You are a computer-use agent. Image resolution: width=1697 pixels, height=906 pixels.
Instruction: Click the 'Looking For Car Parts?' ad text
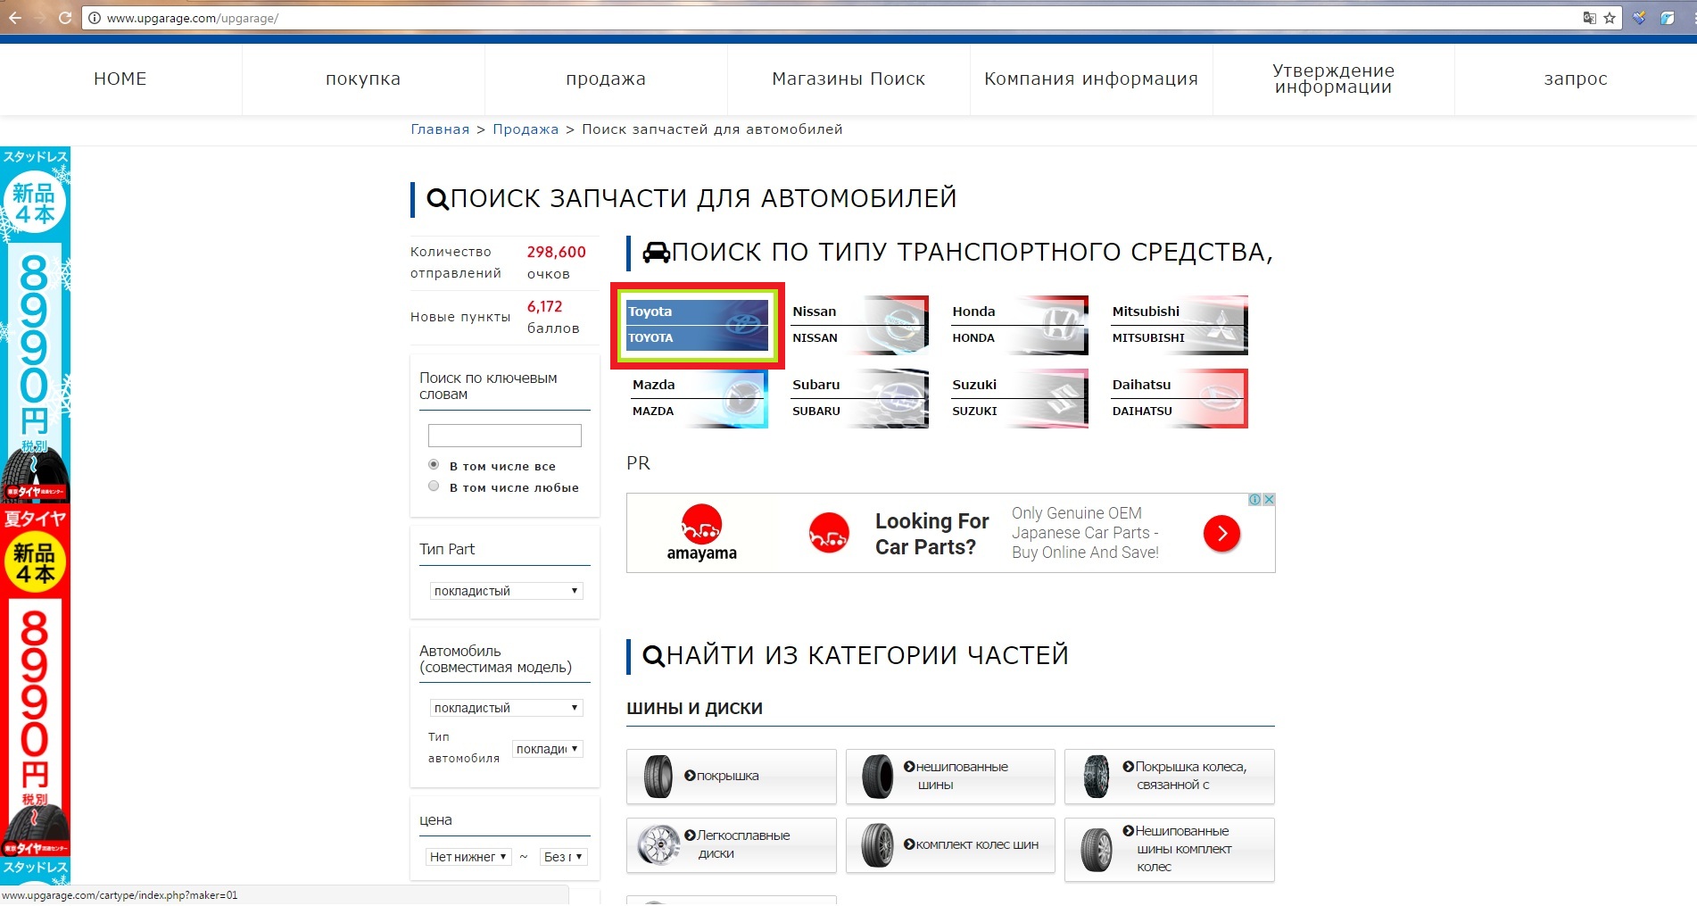click(x=931, y=534)
